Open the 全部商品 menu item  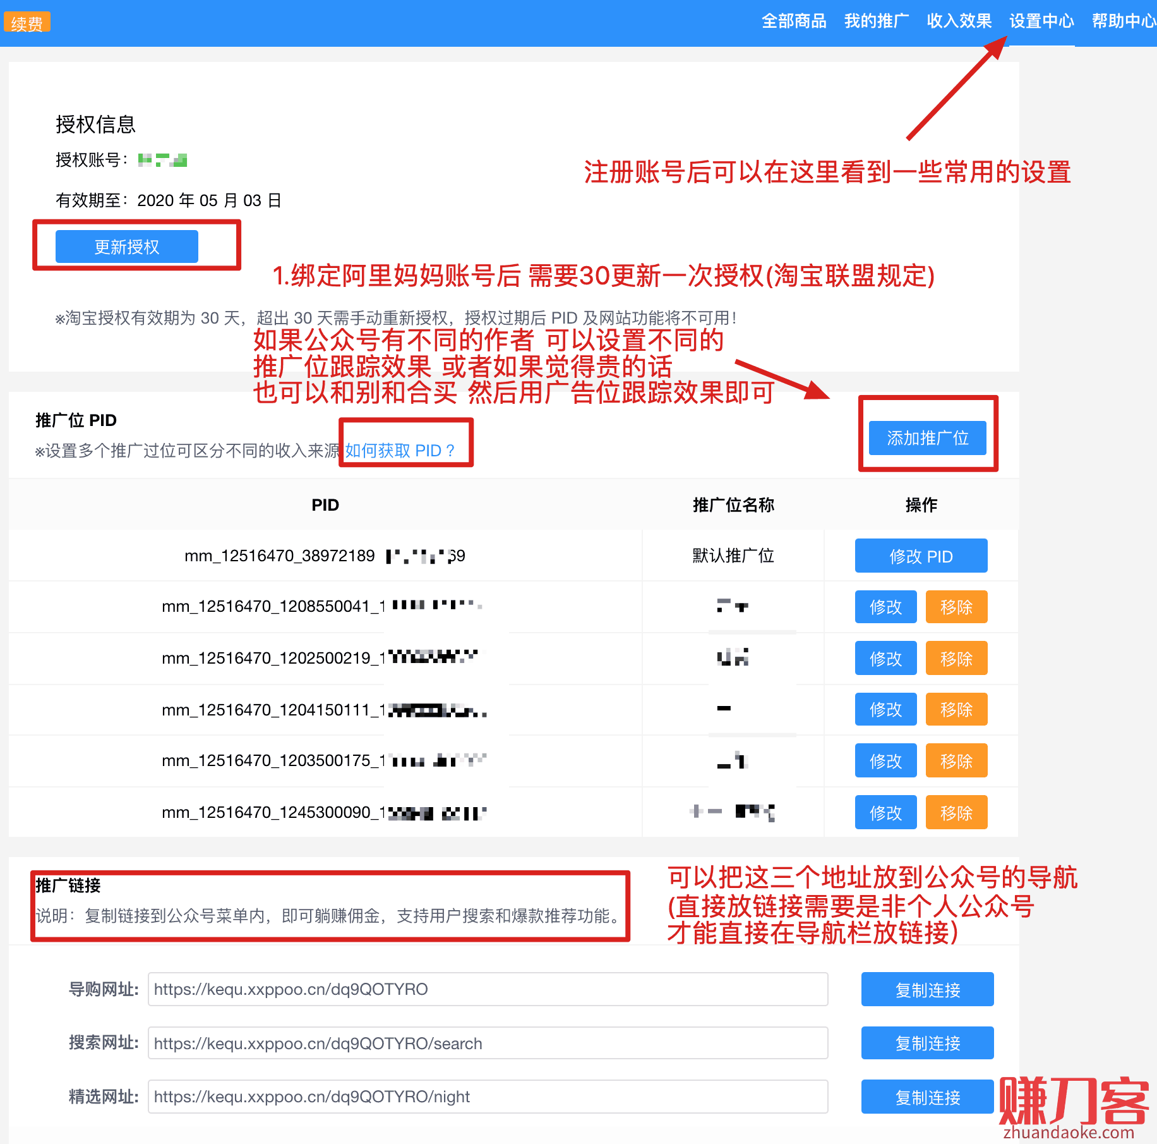(794, 21)
